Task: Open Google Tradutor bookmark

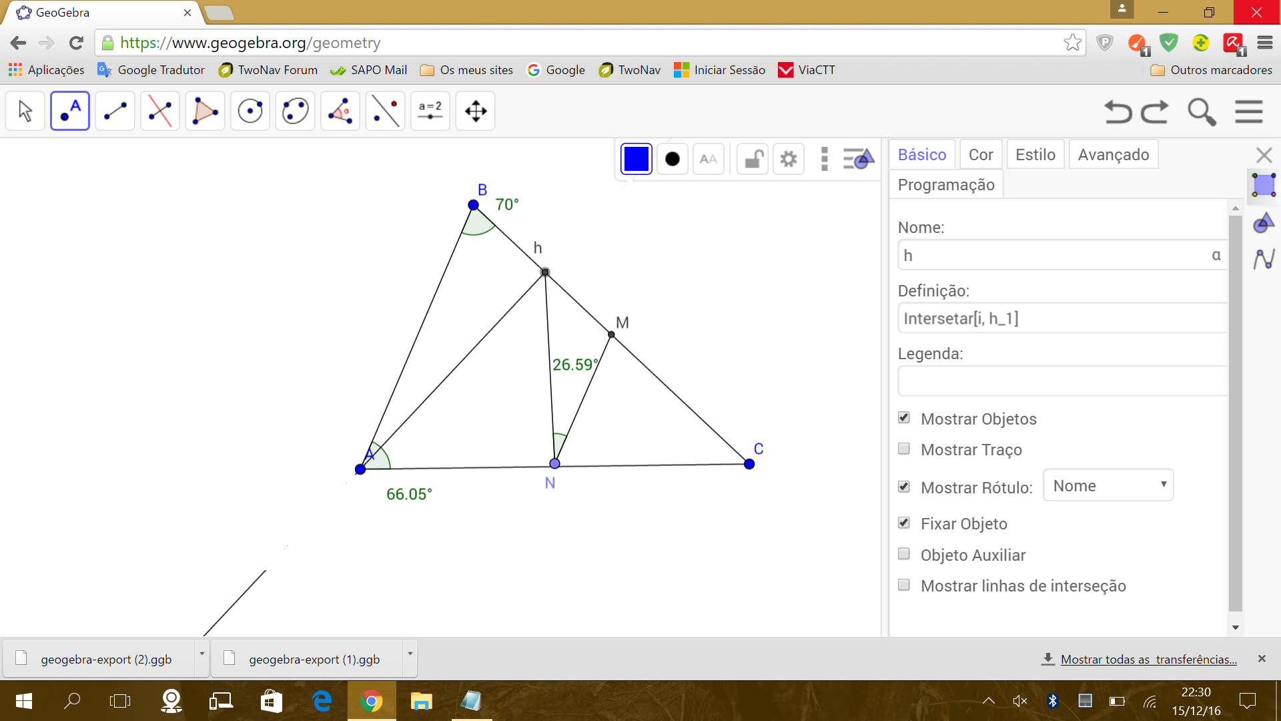Action: [151, 70]
